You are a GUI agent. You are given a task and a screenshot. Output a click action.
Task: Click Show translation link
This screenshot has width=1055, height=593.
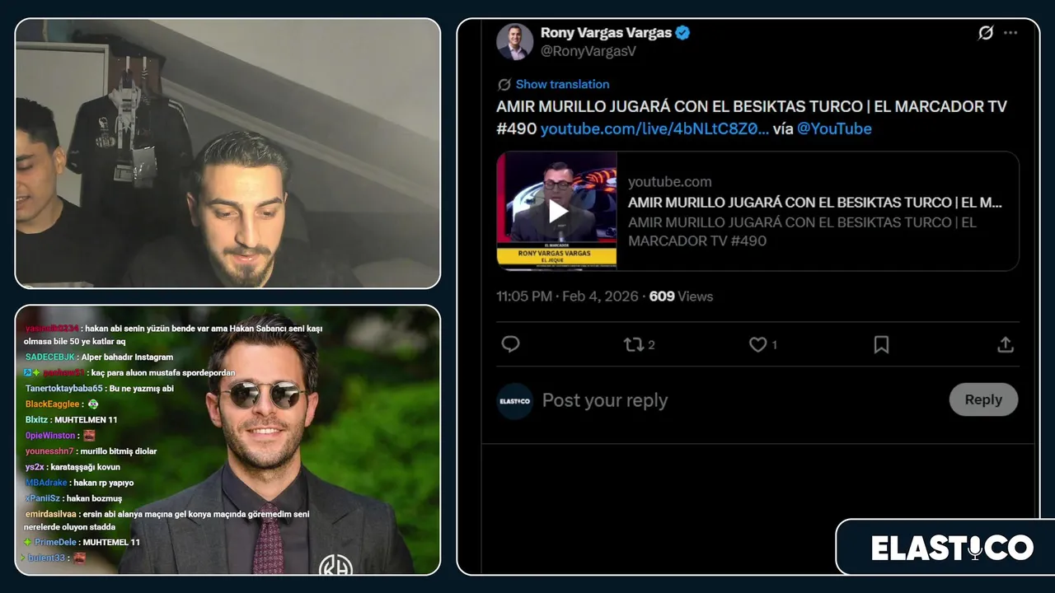coord(563,84)
